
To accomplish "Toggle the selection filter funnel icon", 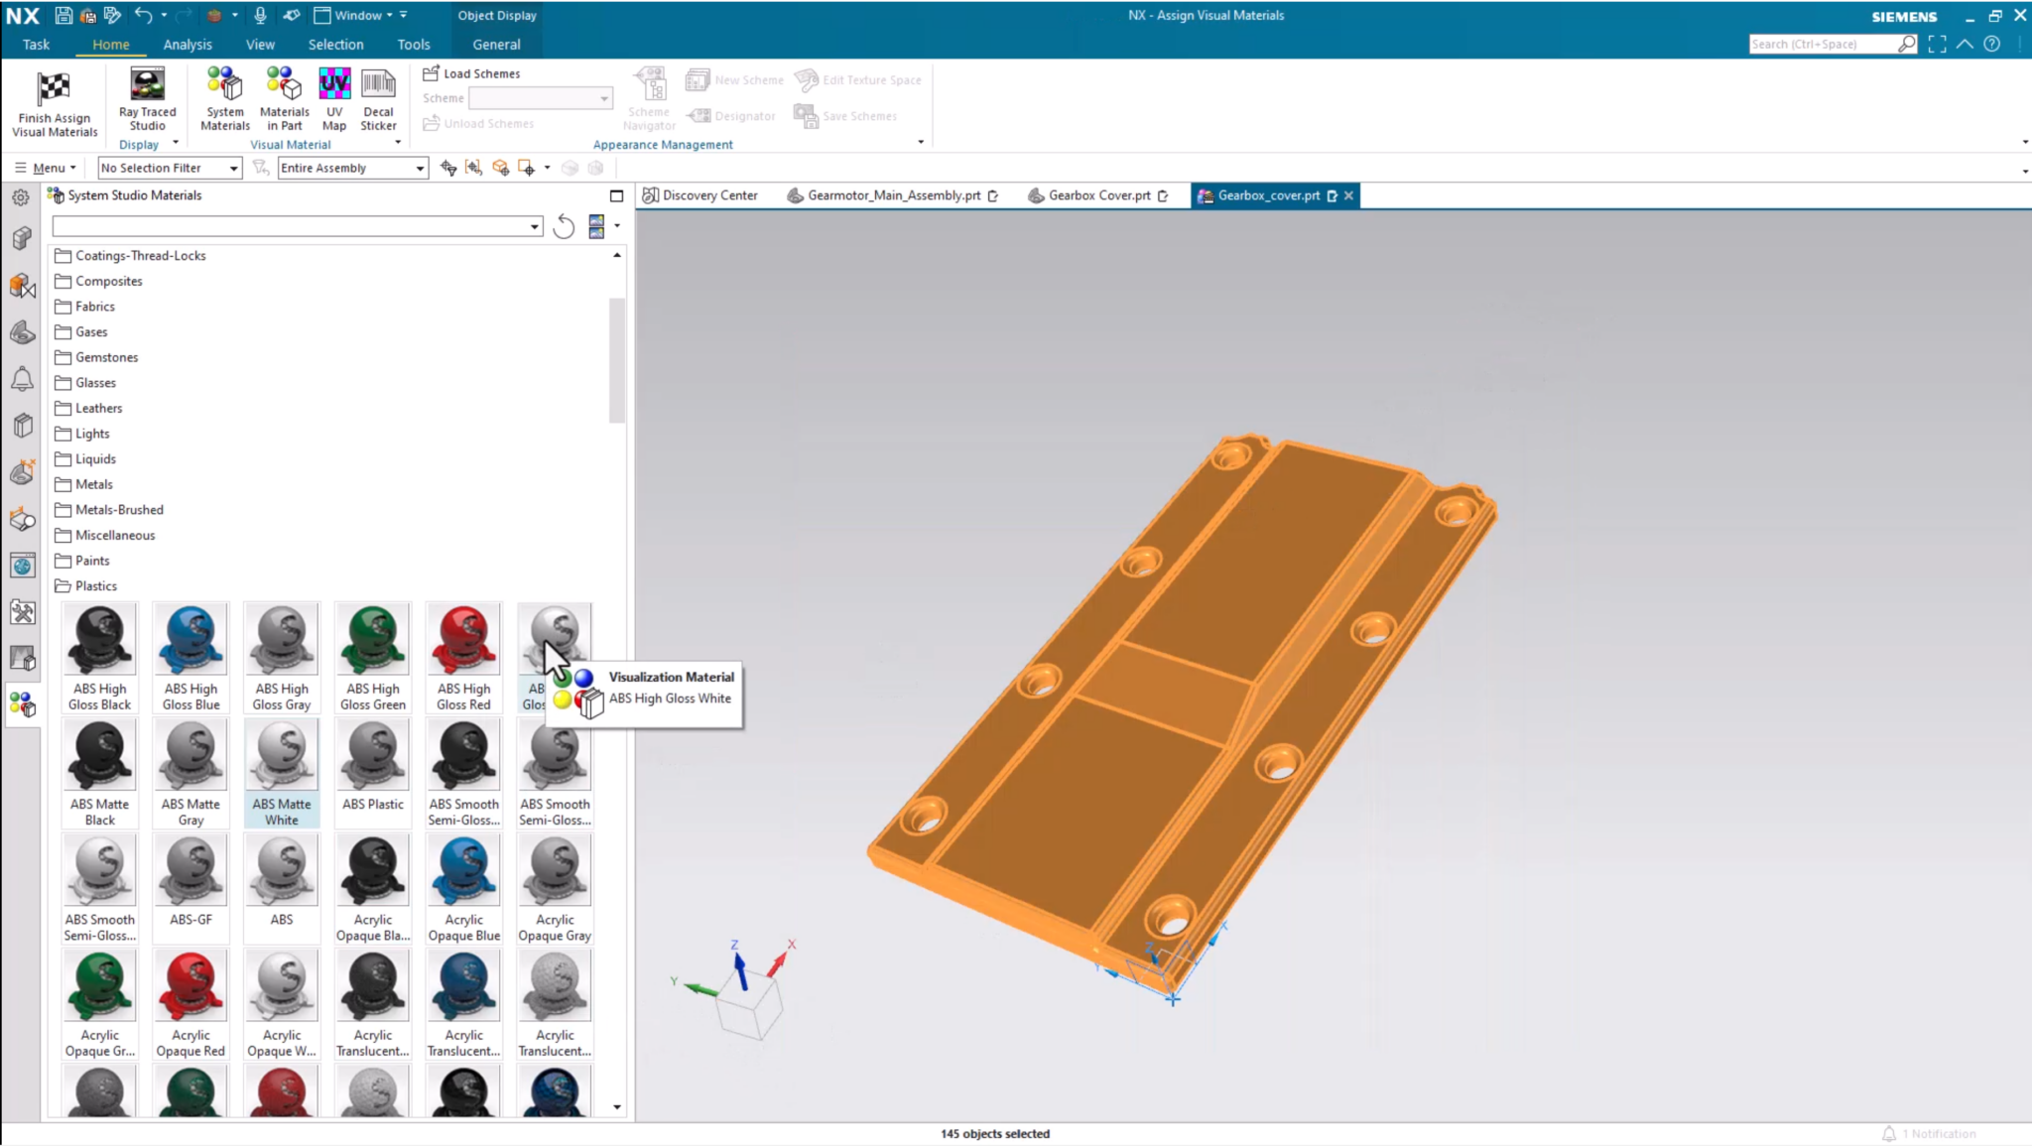I will [x=261, y=167].
